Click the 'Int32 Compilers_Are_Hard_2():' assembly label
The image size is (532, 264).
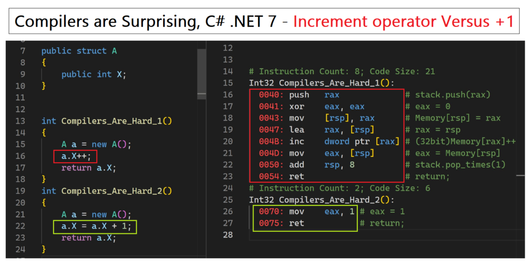click(322, 200)
